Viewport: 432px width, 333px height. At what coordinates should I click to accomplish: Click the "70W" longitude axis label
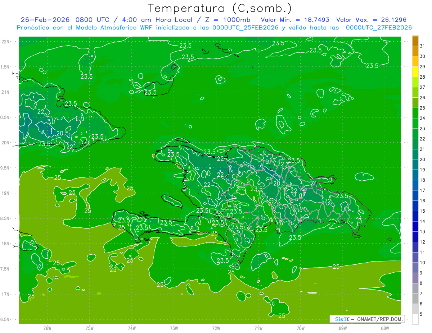301,328
